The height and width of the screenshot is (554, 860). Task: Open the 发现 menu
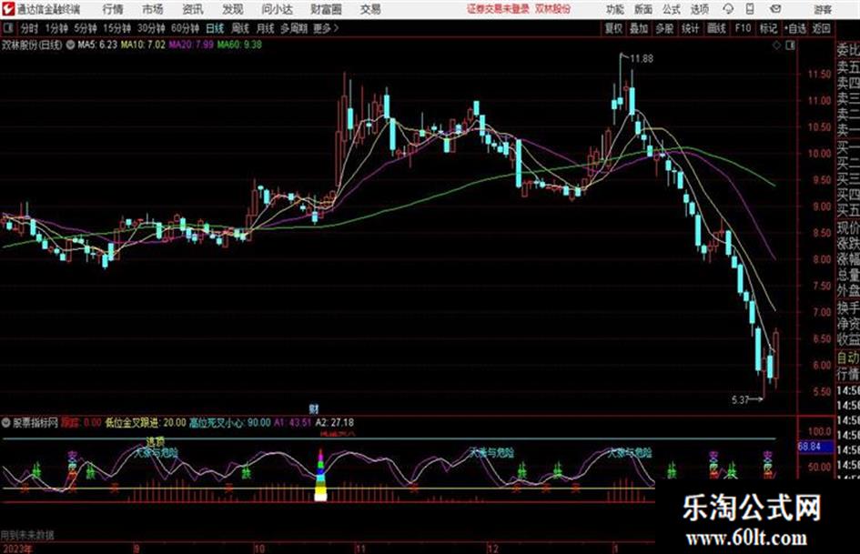click(x=233, y=9)
